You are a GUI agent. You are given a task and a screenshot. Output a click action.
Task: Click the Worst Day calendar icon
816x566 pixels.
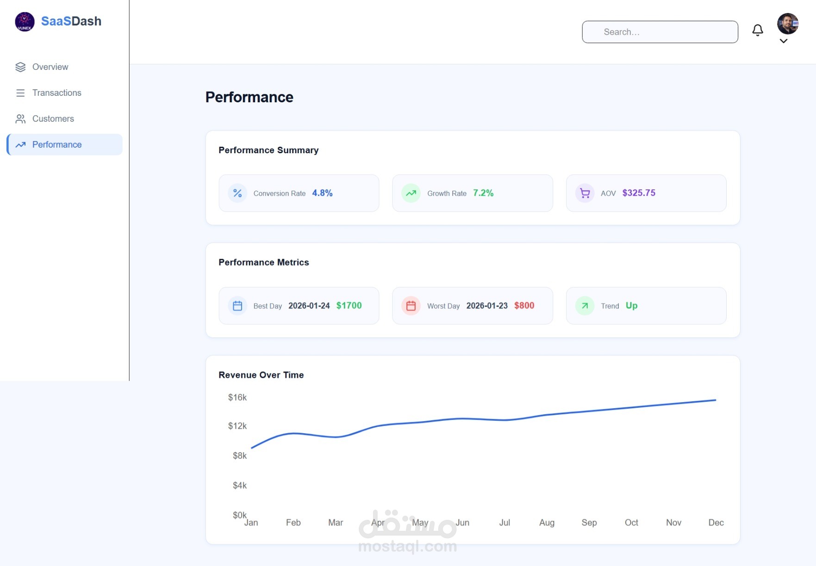click(411, 305)
